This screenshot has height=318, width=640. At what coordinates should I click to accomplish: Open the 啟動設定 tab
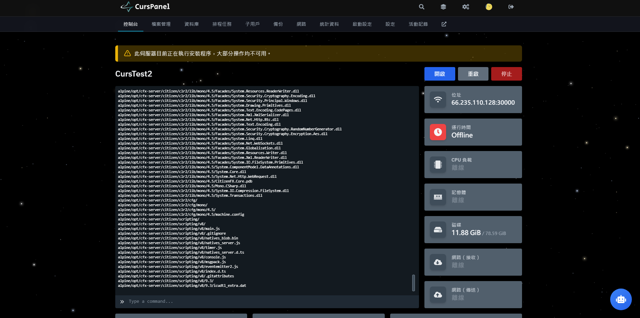(x=362, y=24)
